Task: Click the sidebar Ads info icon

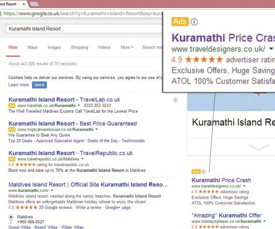Action: 203,172
